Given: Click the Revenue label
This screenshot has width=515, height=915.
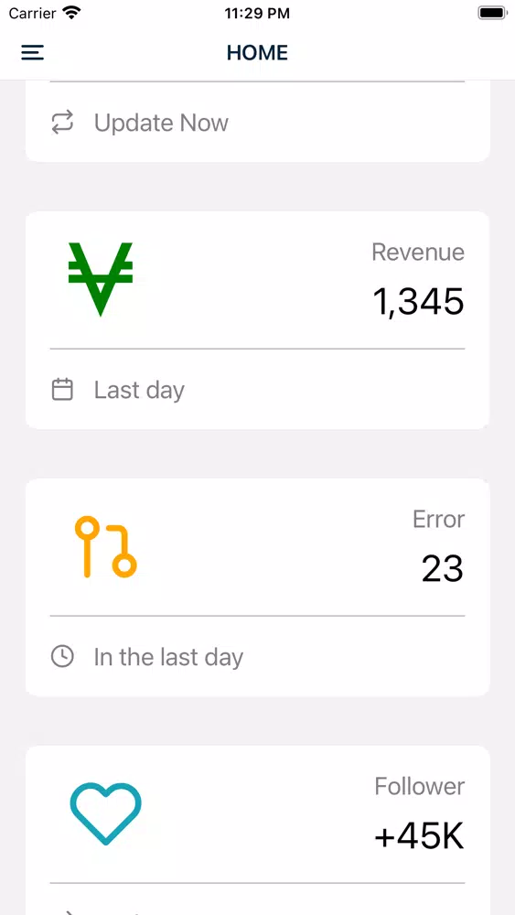Looking at the screenshot, I should point(418,253).
